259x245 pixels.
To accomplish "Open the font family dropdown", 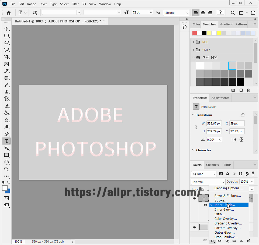I will coord(79,13).
